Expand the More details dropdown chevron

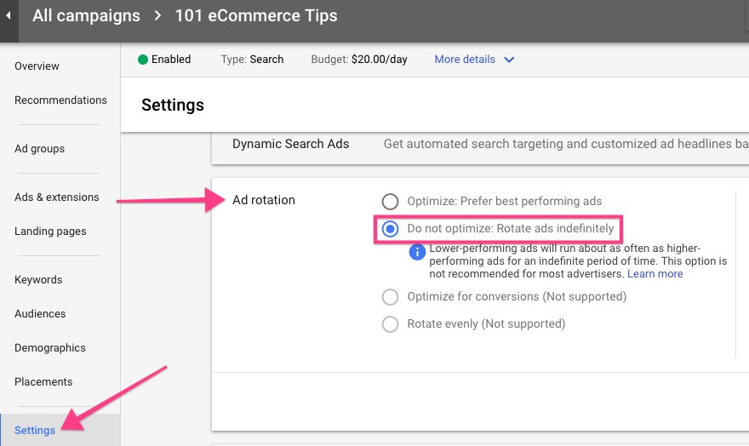[x=509, y=60]
